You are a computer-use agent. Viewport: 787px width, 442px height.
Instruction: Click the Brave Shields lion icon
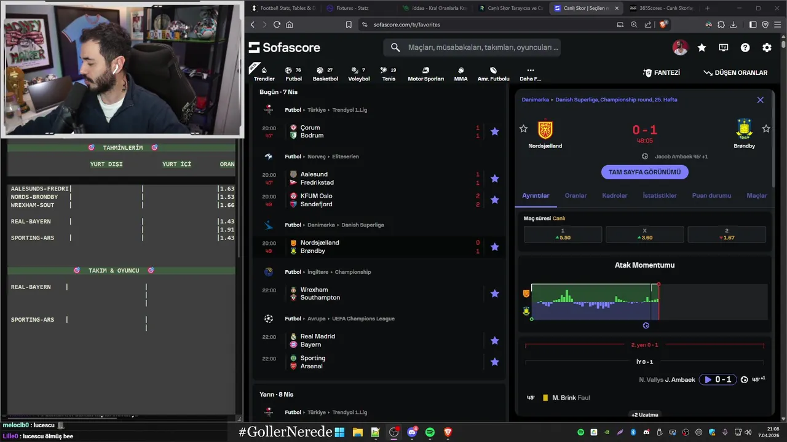pos(663,25)
